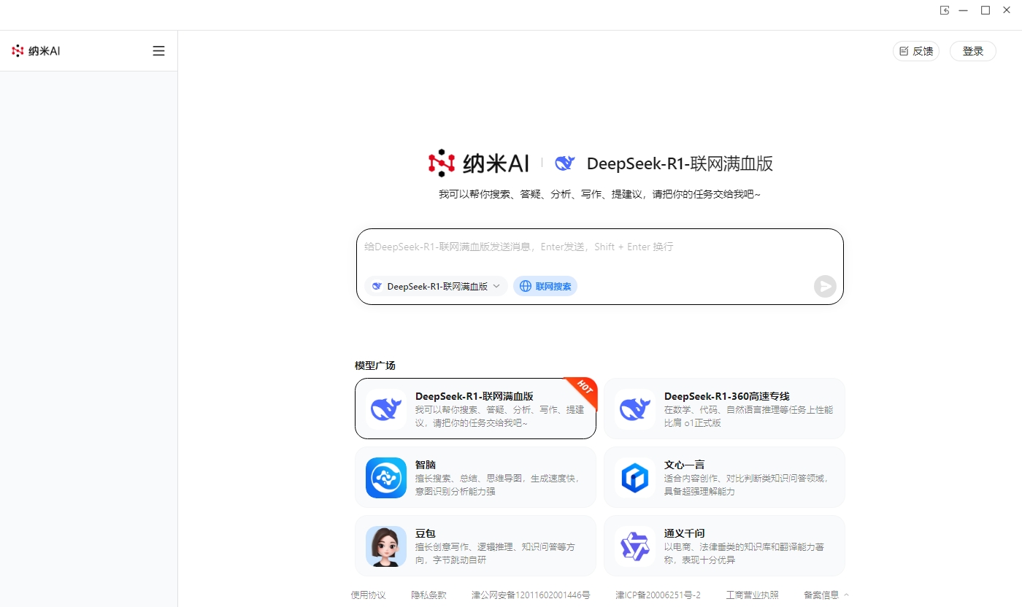Click the send message arrow button
1022x607 pixels.
click(825, 286)
